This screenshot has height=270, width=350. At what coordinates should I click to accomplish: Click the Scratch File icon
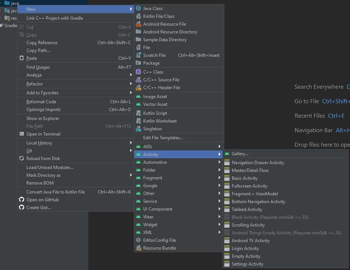pos(138,55)
